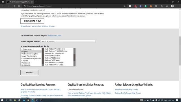
Task: Open How to Find Latest Compatible Drivers link
Action: 40,91
